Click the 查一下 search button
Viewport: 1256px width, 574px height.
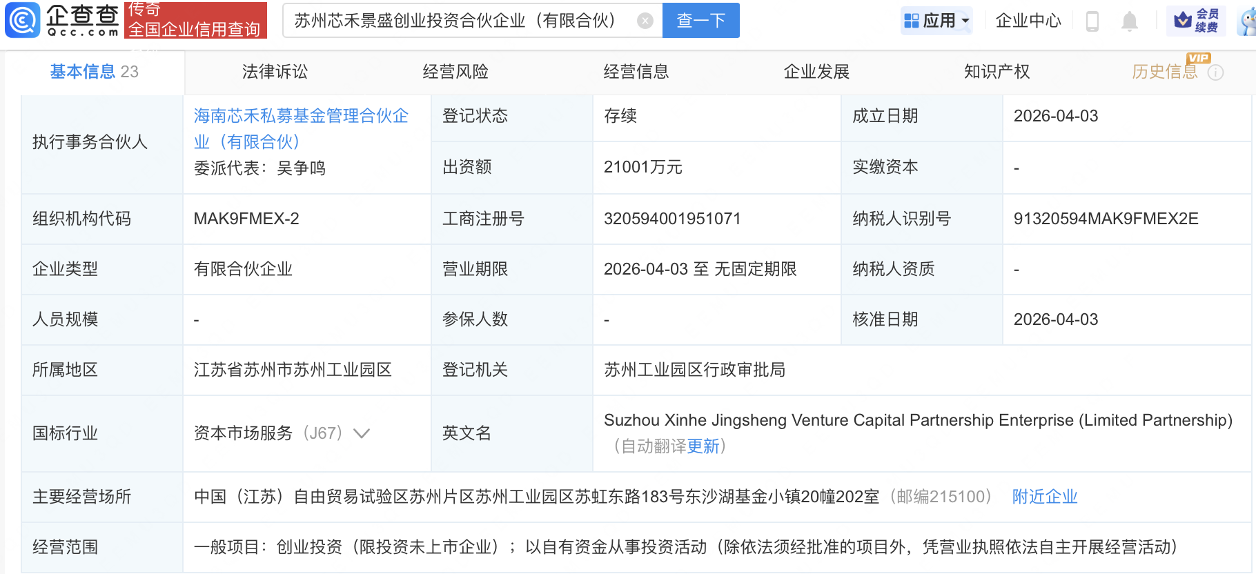pyautogui.click(x=700, y=21)
